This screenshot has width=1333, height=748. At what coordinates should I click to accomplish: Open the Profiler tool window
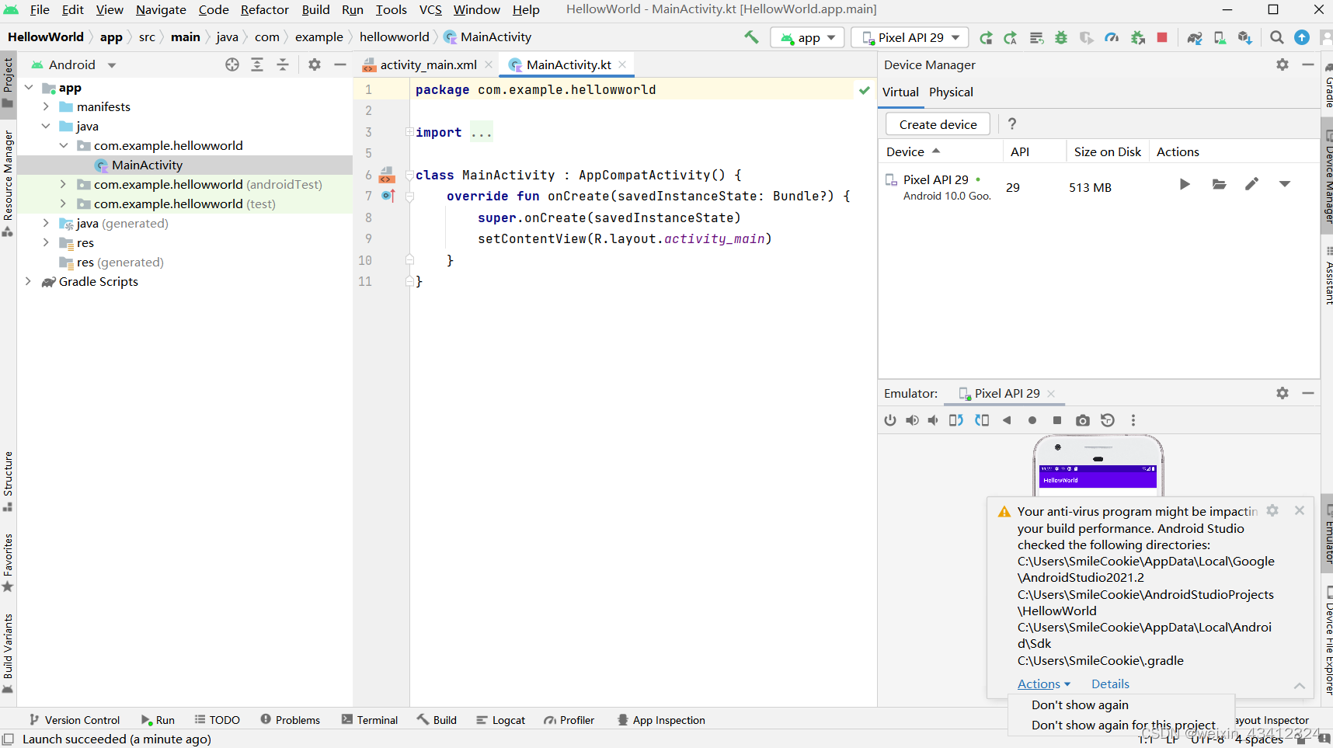tap(569, 720)
